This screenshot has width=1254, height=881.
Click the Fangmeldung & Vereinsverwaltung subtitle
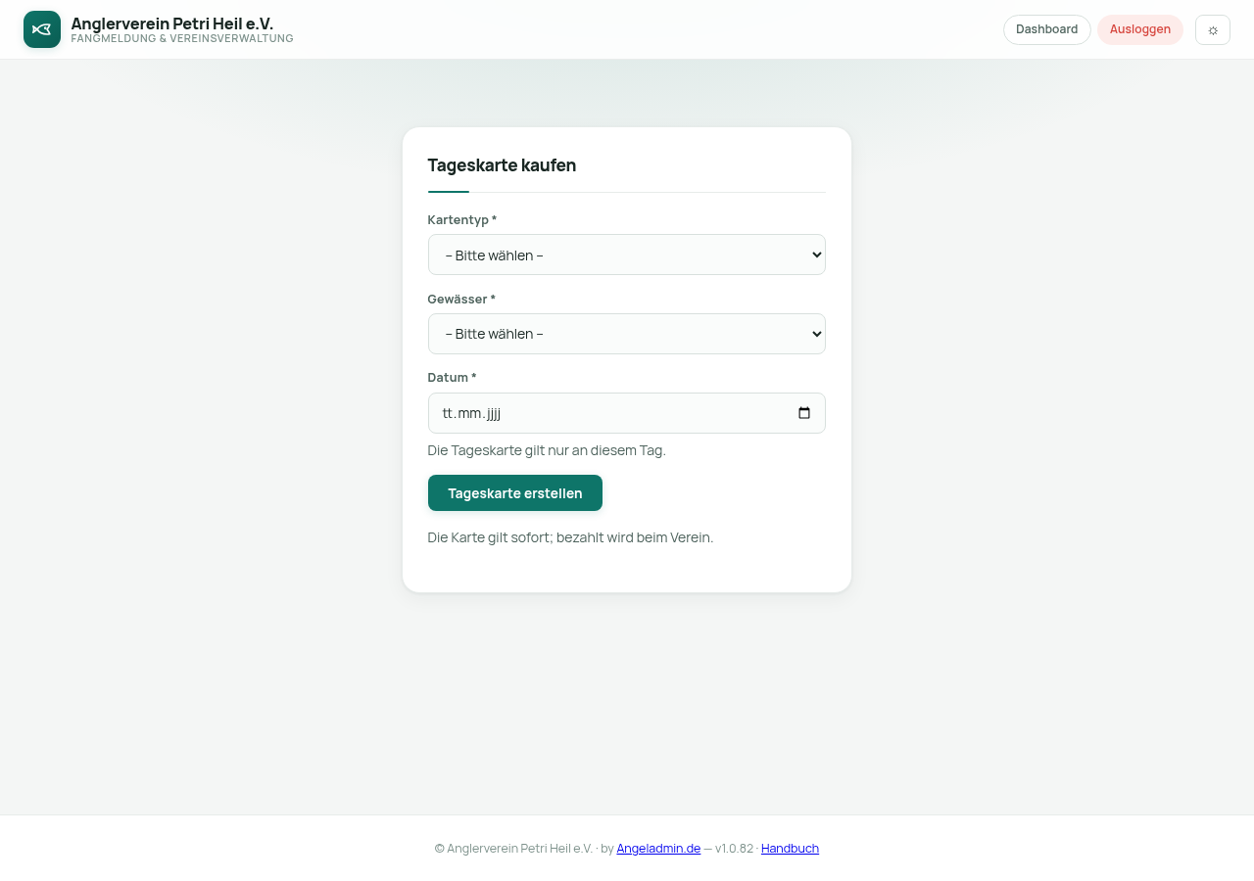[182, 39]
